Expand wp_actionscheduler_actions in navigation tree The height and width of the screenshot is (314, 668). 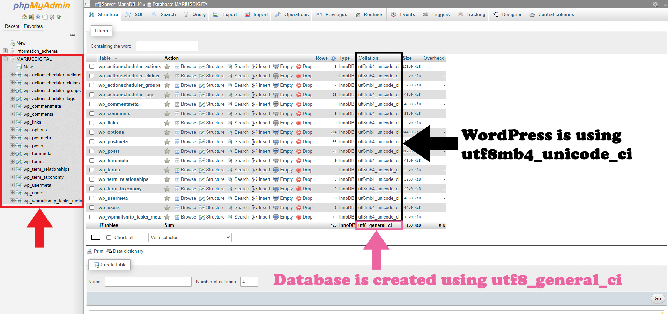coord(12,75)
